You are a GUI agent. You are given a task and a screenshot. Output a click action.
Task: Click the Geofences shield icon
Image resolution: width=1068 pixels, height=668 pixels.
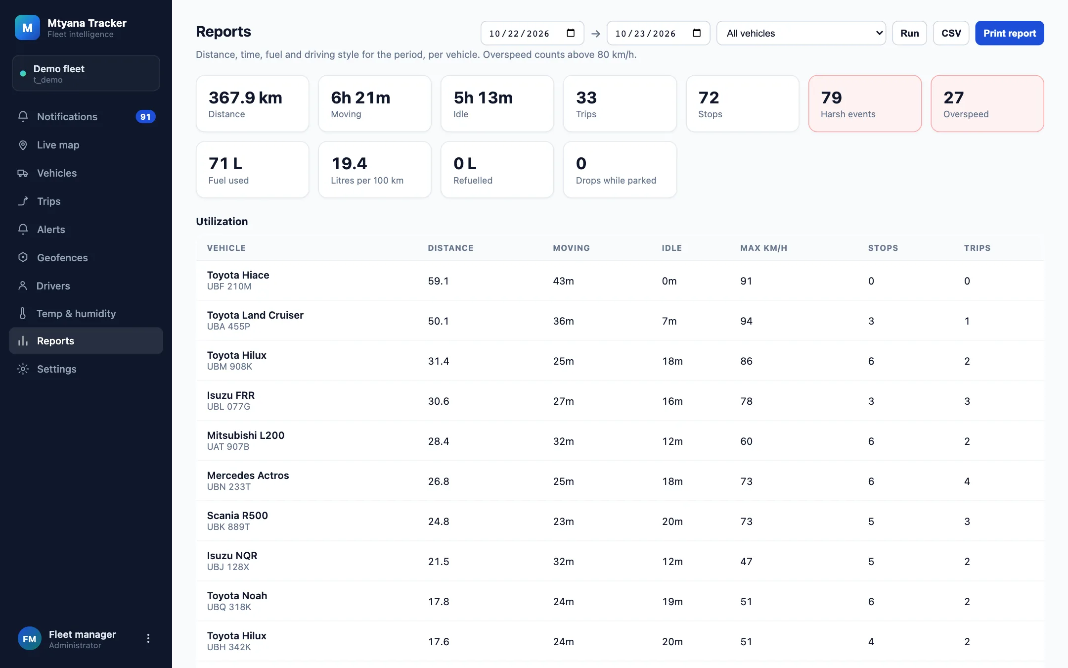(23, 257)
